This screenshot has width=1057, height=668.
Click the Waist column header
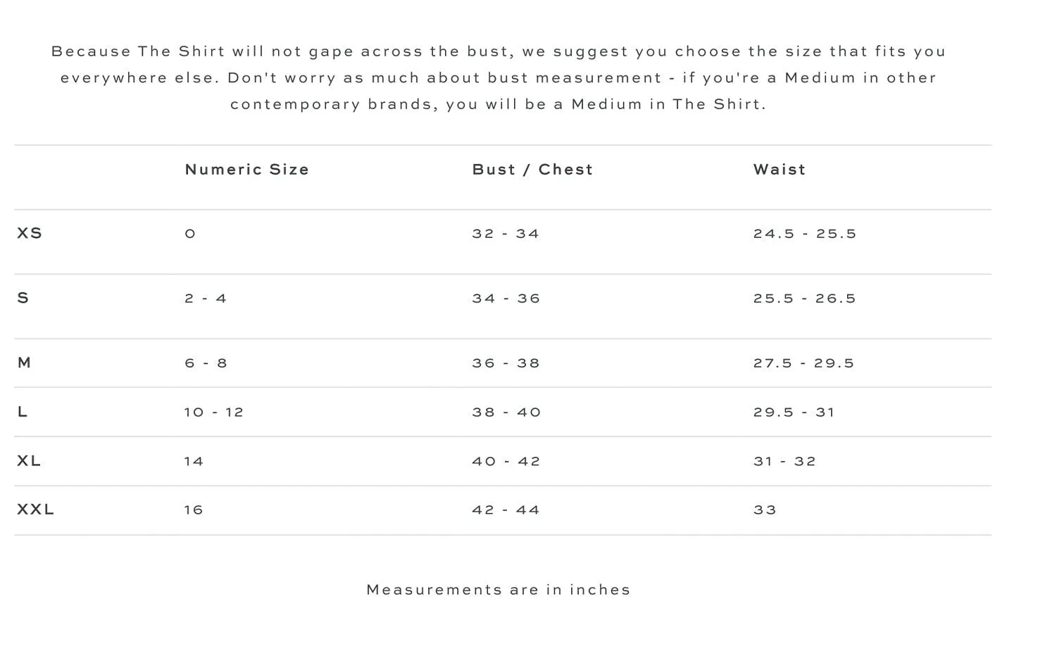(780, 170)
